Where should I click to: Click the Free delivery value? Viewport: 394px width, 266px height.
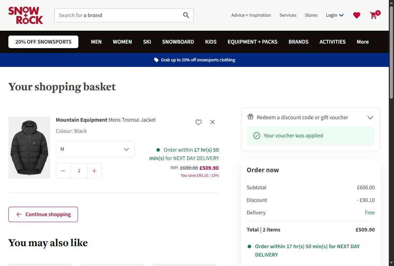[370, 213]
